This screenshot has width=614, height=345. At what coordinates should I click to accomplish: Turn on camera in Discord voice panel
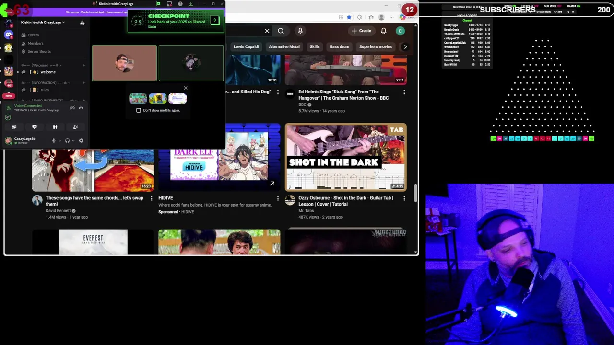click(x=14, y=127)
